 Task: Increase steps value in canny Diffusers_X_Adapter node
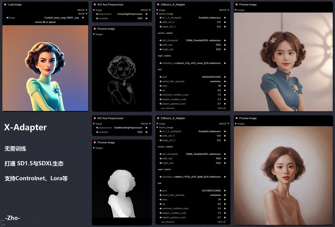coord(225,86)
